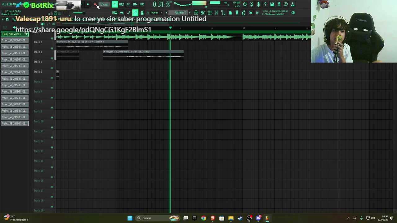Viewport: 397px width, 223px height.
Task: Open the audio editor scissors icon
Action: 252,4
